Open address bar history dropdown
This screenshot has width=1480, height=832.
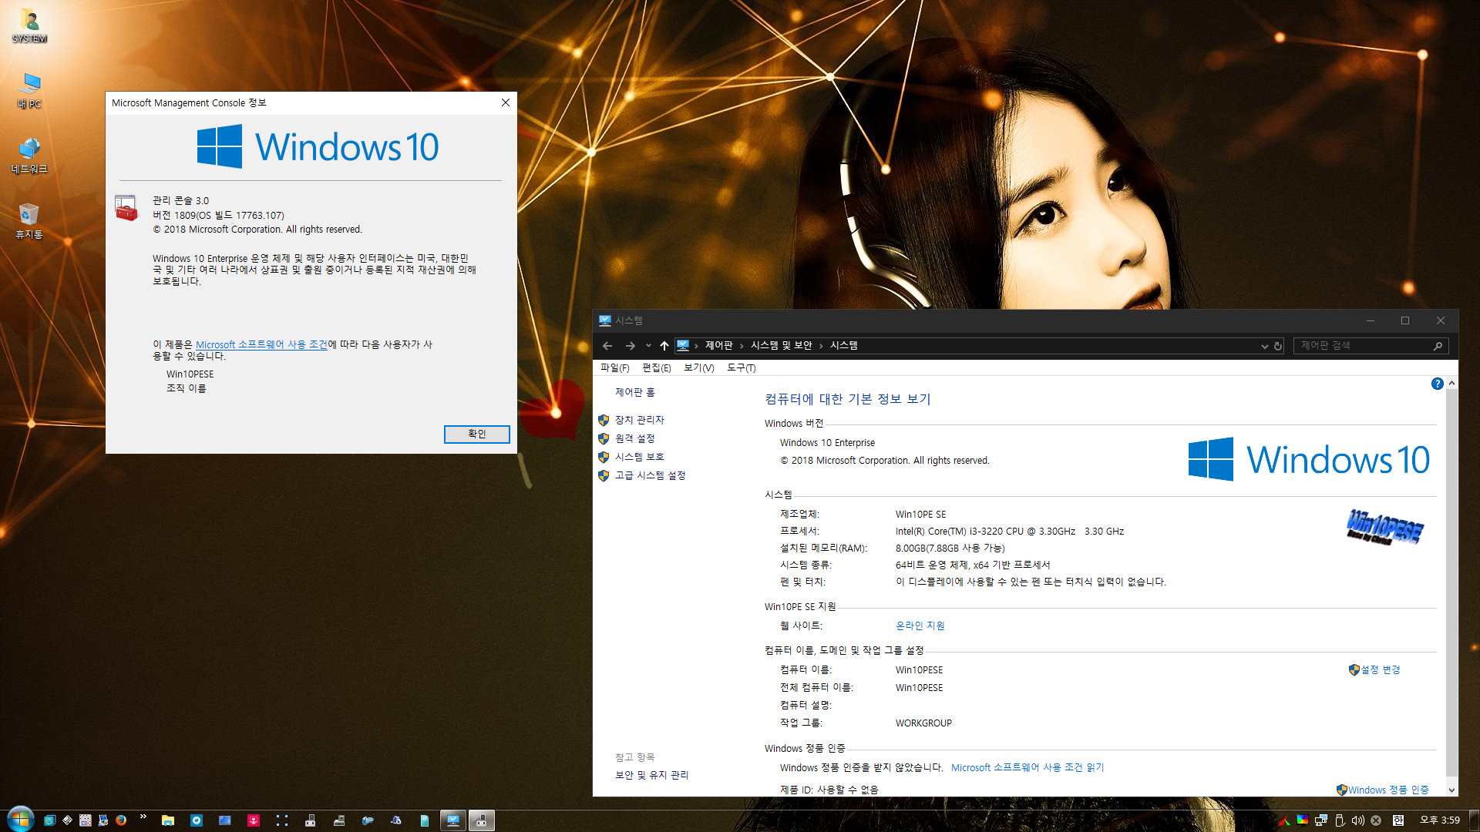coord(1264,346)
